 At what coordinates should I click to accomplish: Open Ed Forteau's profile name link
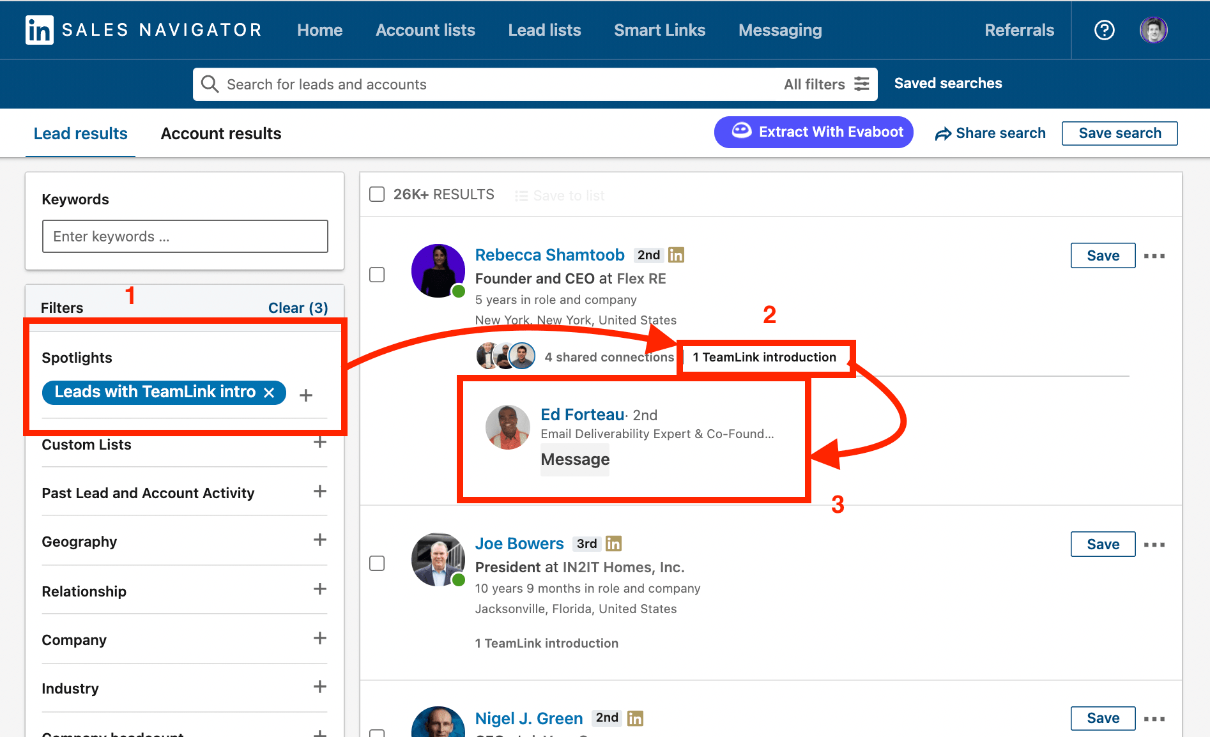coord(583,414)
